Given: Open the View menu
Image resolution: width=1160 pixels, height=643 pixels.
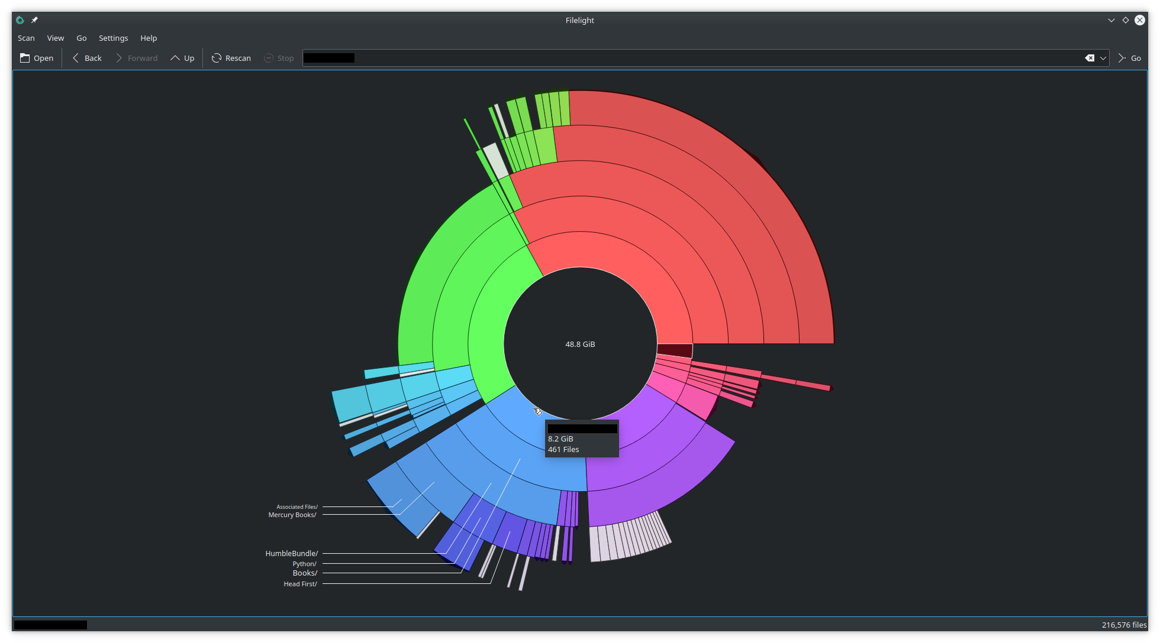Looking at the screenshot, I should [55, 38].
